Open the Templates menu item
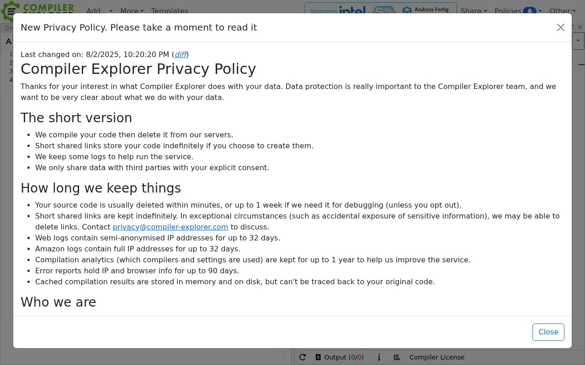Image resolution: width=585 pixels, height=365 pixels. (x=170, y=11)
